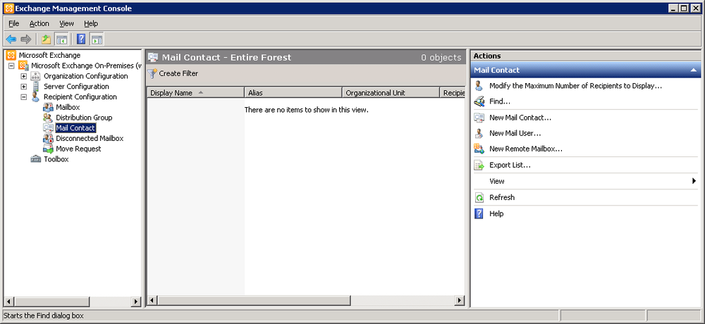This screenshot has height=324, width=705.
Task: Click New Mail User... action
Action: pyautogui.click(x=515, y=133)
